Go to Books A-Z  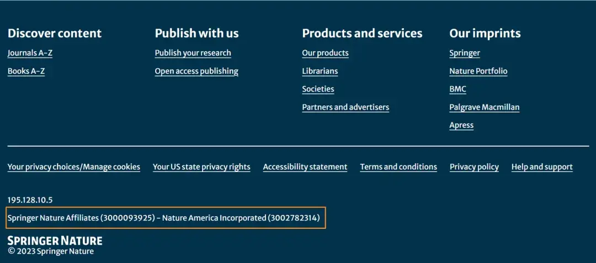pos(26,71)
